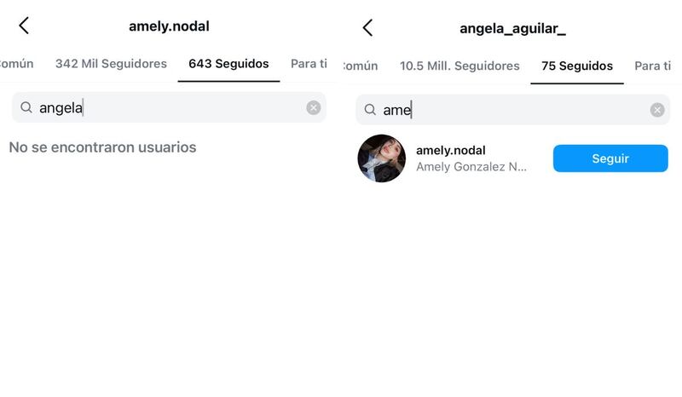Tap the amely.nodal header title
Screen dimensions: 682x397
coord(169,26)
